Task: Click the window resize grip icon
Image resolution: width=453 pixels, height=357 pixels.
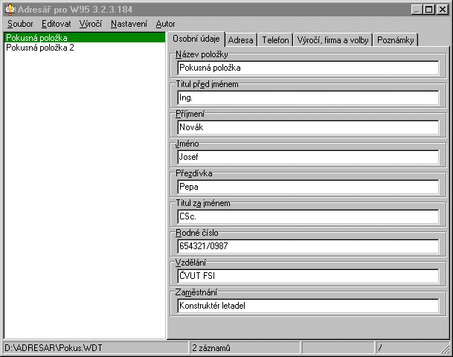Action: coord(445,349)
